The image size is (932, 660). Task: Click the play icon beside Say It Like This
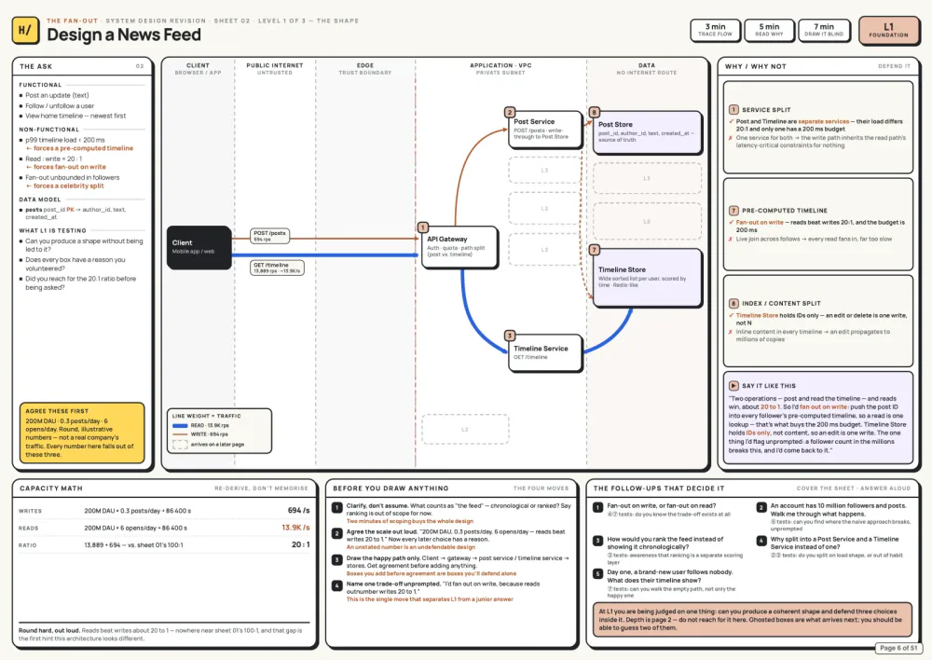pos(733,385)
